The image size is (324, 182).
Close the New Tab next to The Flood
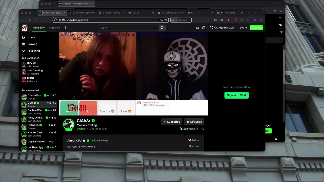(x=153, y=13)
